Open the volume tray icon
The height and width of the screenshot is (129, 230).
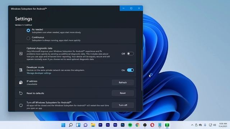coord(215,125)
